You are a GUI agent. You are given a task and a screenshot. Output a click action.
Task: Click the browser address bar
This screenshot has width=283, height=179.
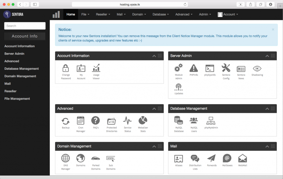click(130, 4)
